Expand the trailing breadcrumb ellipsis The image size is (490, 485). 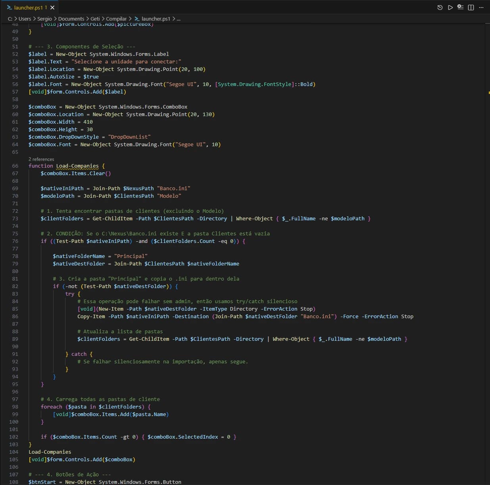tap(179, 19)
